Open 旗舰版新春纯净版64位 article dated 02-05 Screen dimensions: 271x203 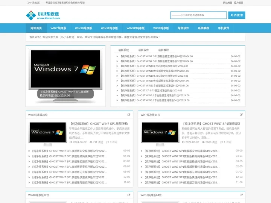point(182,167)
